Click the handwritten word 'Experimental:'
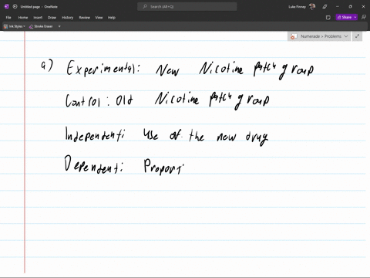 tap(103, 68)
